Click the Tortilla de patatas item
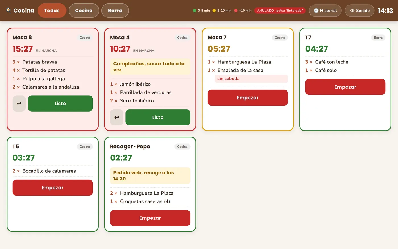398x249 pixels. (53, 70)
